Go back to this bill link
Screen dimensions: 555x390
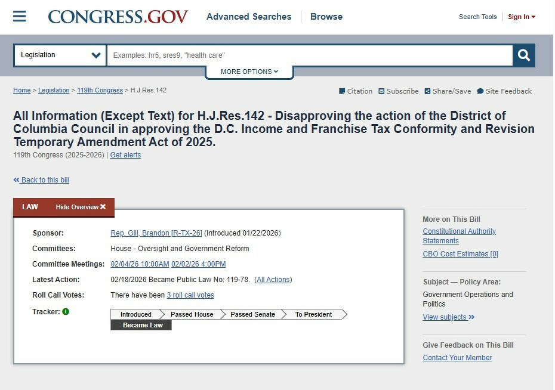coord(42,180)
